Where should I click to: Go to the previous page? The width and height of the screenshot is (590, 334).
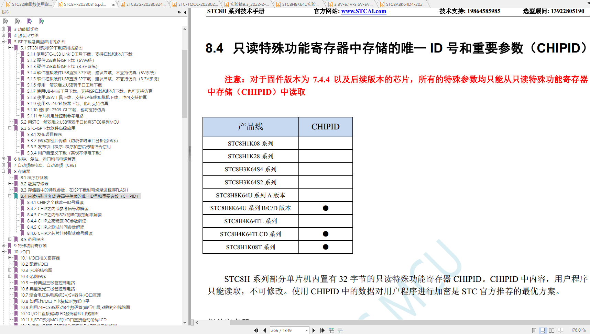click(x=264, y=330)
